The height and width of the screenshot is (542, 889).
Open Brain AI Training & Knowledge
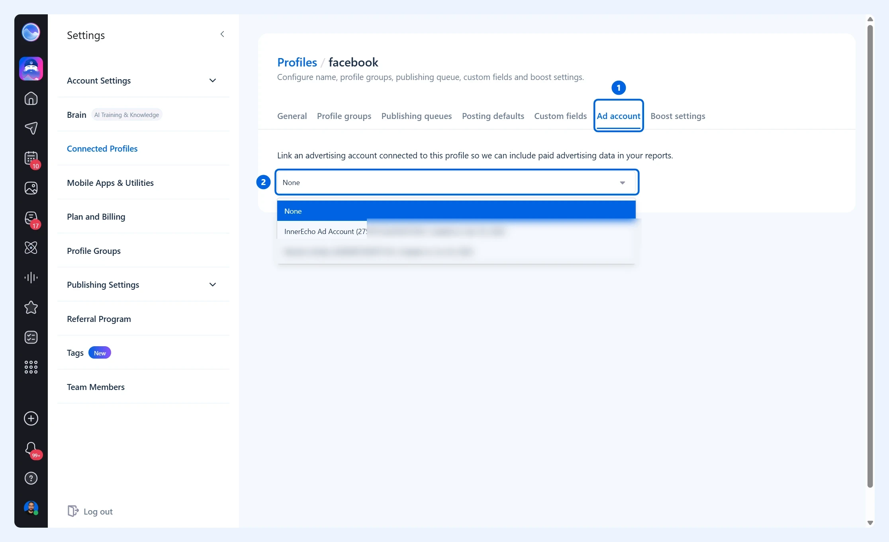coord(143,115)
